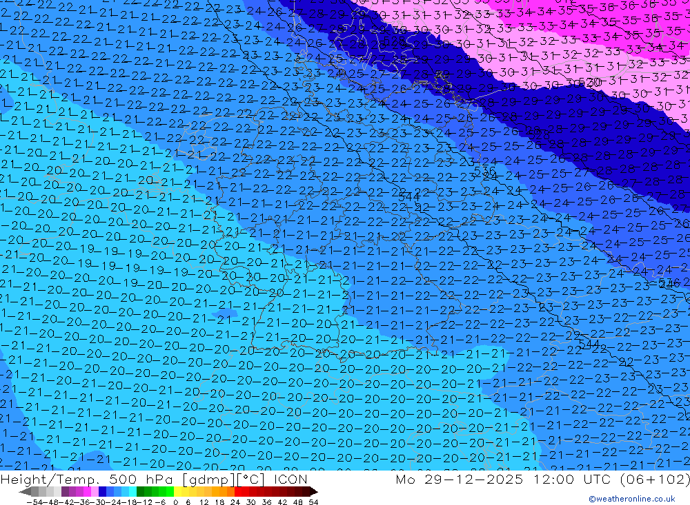Image resolution: width=690 pixels, height=505 pixels.
Task: Select the darkest green legend swatch
Action: [x=140, y=491]
